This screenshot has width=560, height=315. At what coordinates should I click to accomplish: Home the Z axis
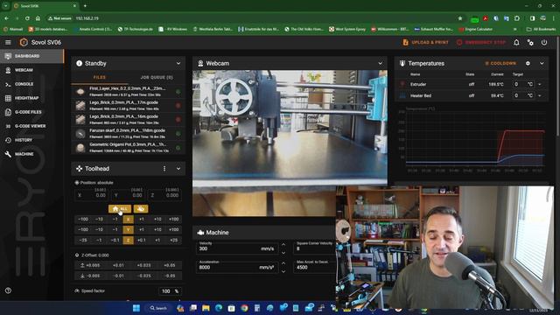(129, 240)
